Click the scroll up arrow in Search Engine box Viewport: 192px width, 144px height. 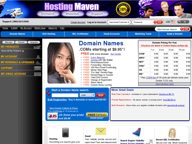(151, 141)
